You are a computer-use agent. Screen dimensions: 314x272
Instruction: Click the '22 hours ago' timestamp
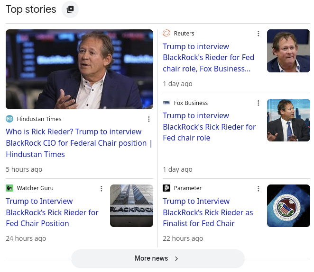click(183, 238)
